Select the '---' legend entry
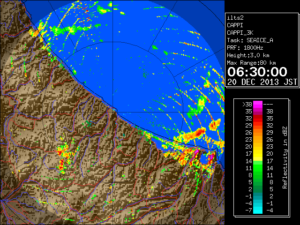The width and height of the screenshot is (300, 225). pos(268,105)
